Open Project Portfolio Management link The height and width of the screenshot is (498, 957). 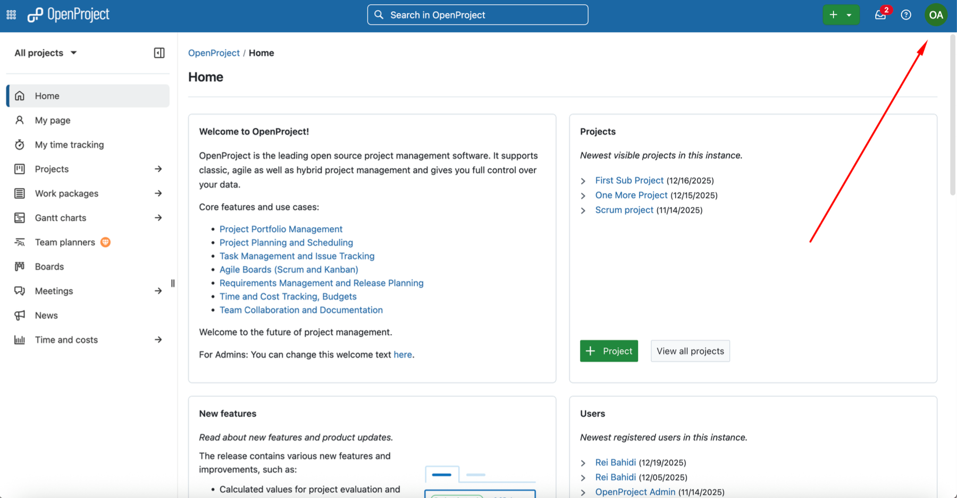[281, 229]
